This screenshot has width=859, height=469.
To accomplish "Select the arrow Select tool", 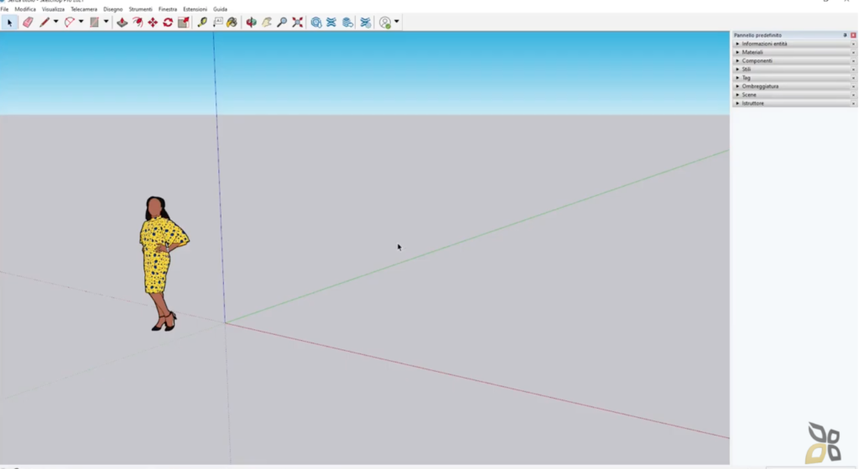I will (x=9, y=23).
